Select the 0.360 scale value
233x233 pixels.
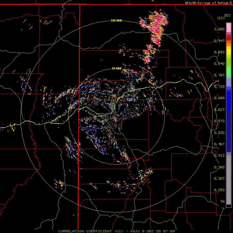click(219, 167)
